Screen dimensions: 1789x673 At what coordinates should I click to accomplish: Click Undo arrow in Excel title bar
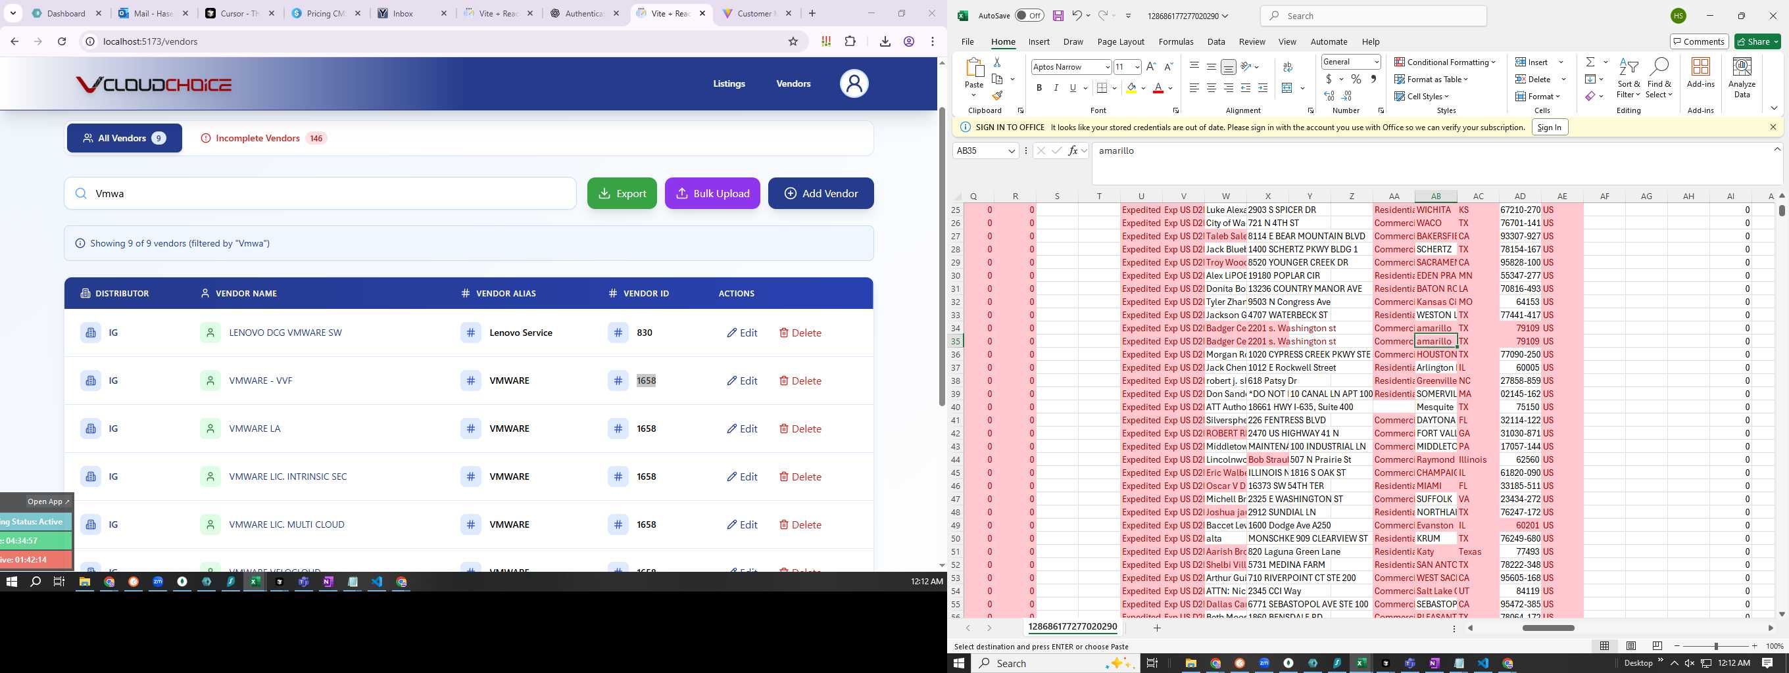(1077, 15)
